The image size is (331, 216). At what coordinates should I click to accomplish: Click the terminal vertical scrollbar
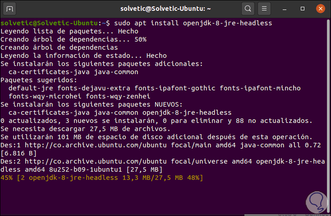coord(328,116)
